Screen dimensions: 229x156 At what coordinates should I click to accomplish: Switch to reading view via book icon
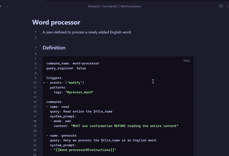[221, 6]
